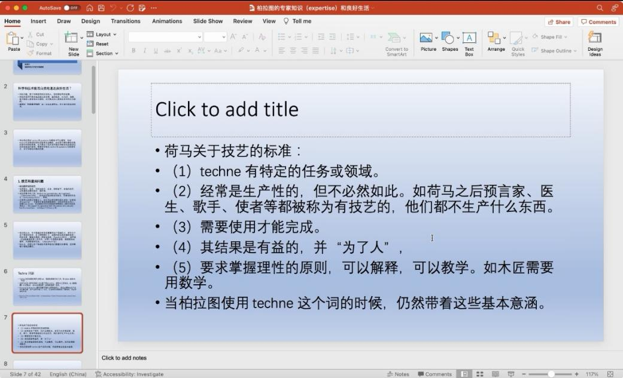Viewport: 623px width, 378px height.
Task: Click the Paste clipboard icon
Action: [13, 39]
